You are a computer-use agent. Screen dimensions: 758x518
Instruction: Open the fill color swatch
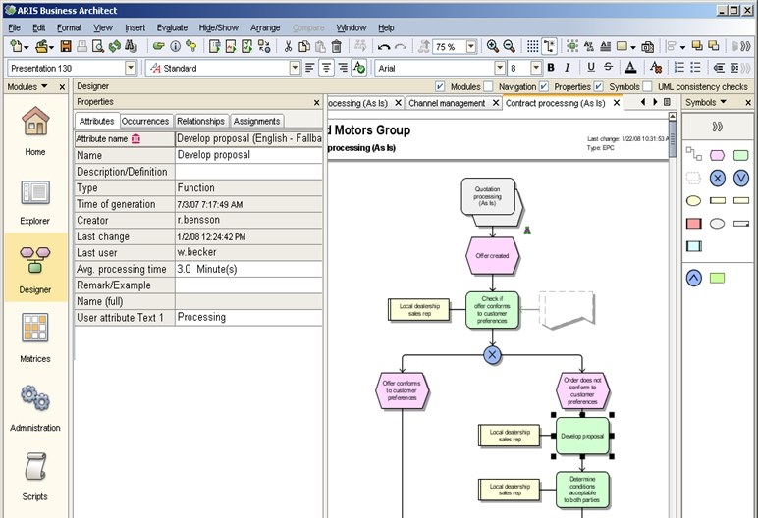pyautogui.click(x=623, y=46)
